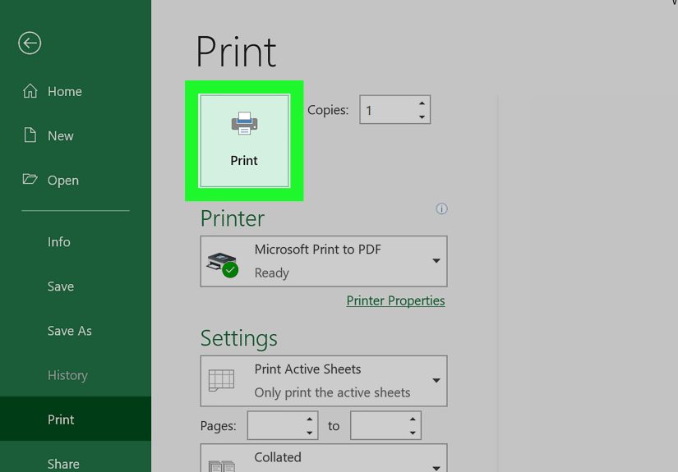Open the Share page
This screenshot has height=472, width=678.
(63, 464)
